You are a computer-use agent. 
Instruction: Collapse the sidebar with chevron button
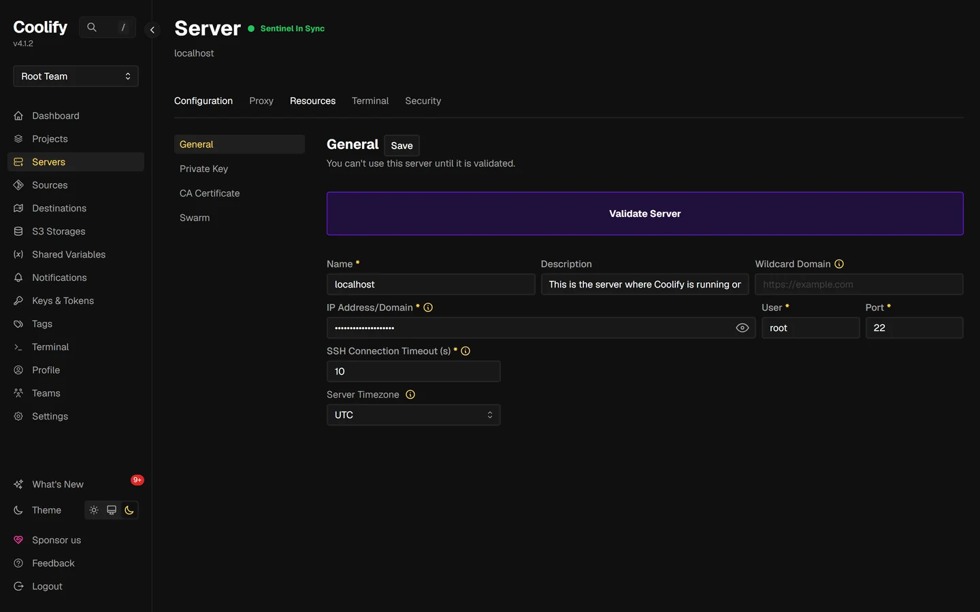coord(152,30)
